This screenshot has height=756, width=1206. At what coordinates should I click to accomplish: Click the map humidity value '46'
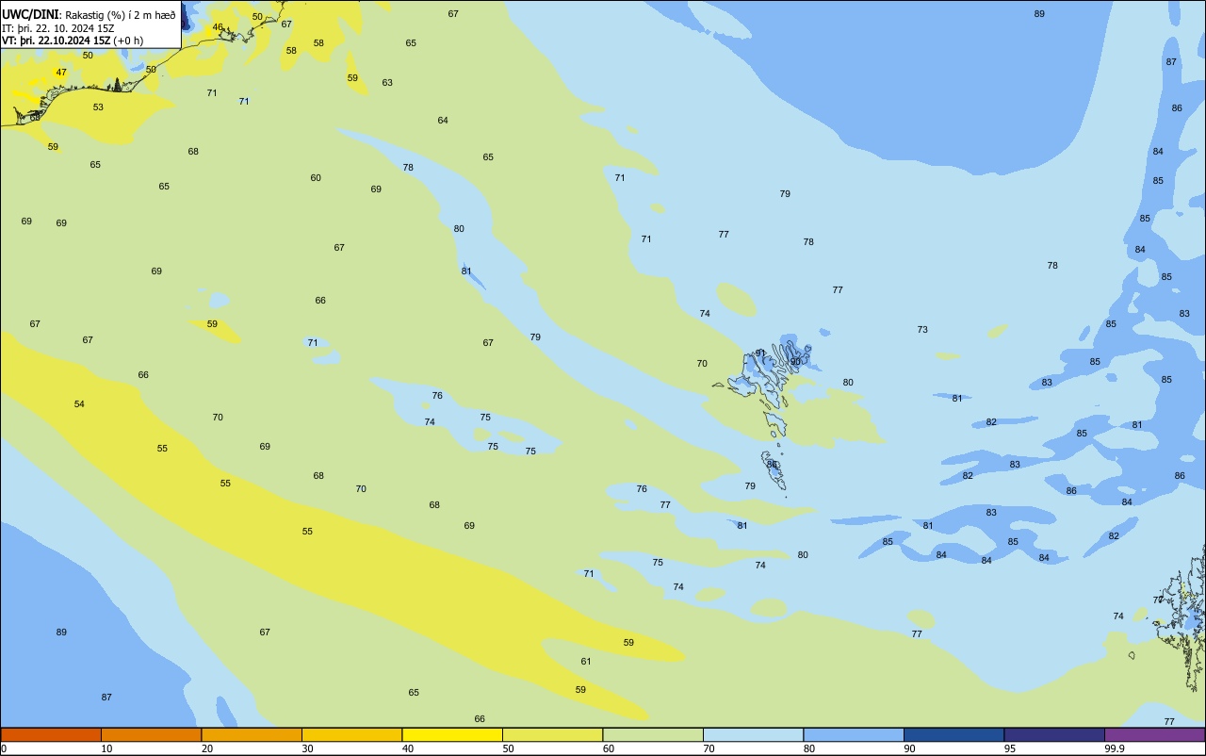point(218,27)
